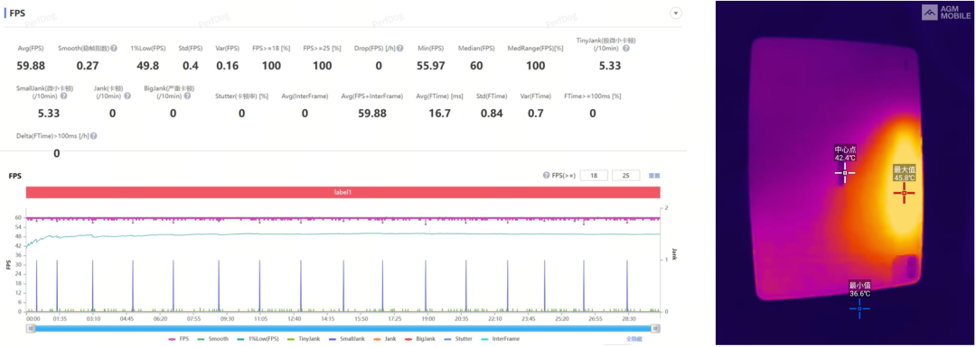Open help icon beside Jank(卡顿) /10min

pyautogui.click(x=128, y=96)
